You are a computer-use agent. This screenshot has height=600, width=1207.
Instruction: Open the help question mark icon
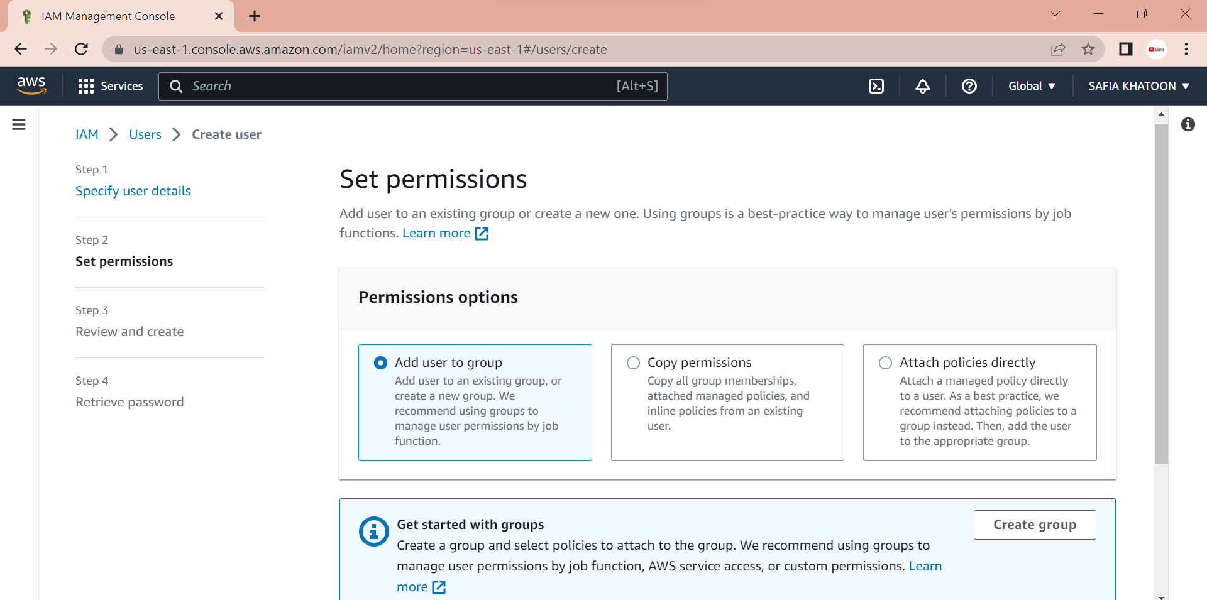(969, 86)
